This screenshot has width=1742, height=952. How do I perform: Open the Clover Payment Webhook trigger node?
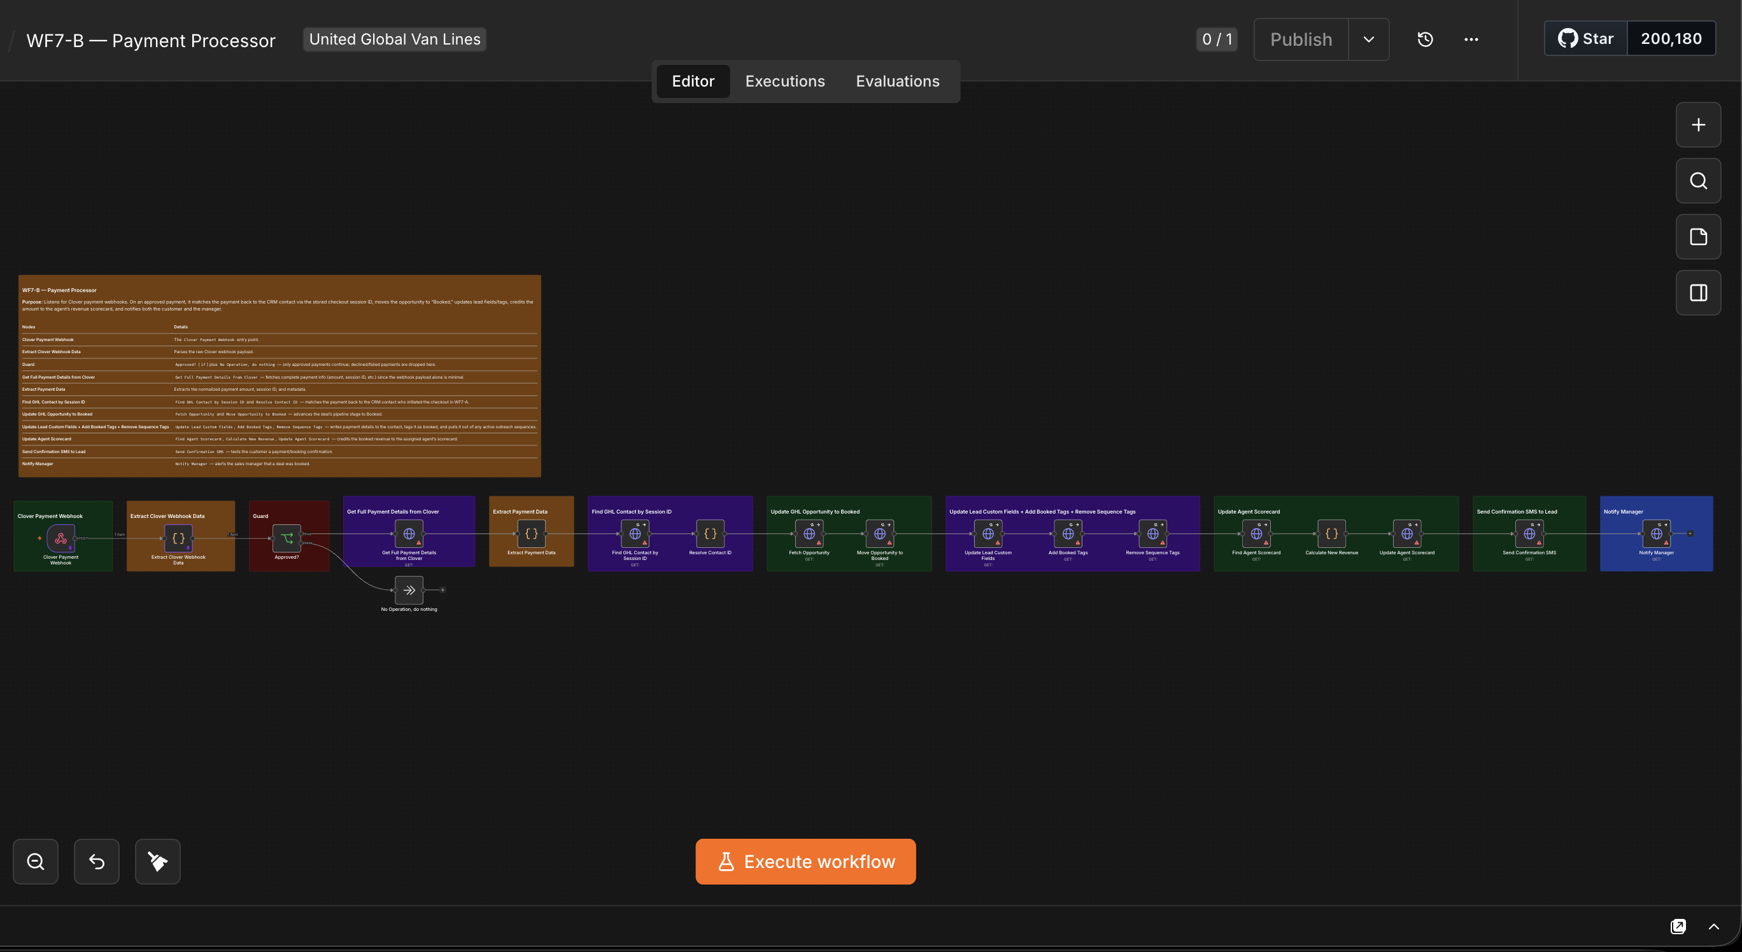[61, 538]
